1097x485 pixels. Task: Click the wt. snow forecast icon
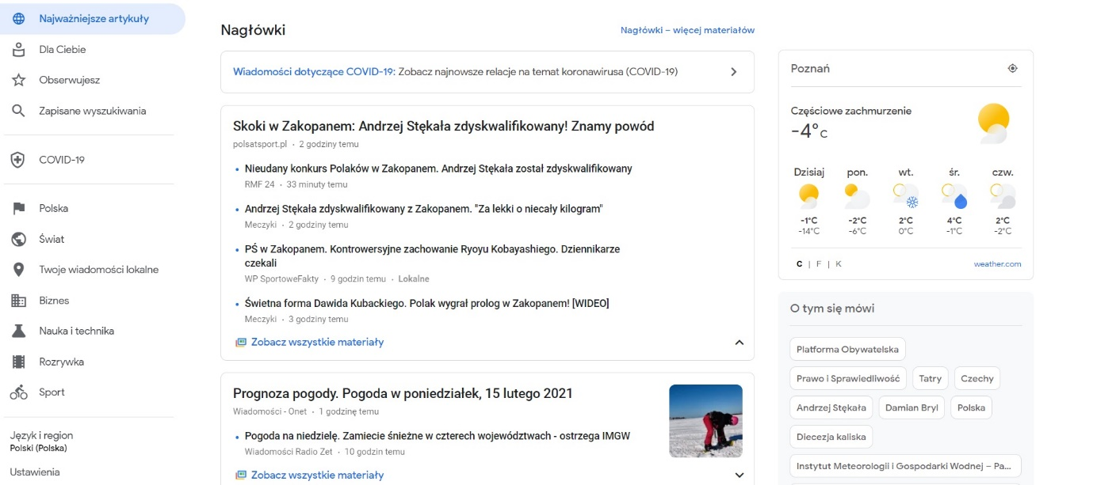[x=906, y=195]
